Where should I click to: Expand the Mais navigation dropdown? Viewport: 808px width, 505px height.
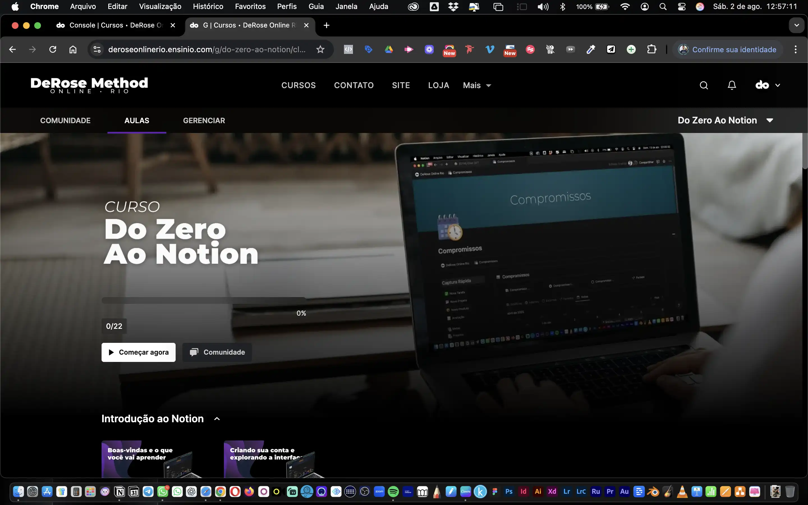click(477, 86)
